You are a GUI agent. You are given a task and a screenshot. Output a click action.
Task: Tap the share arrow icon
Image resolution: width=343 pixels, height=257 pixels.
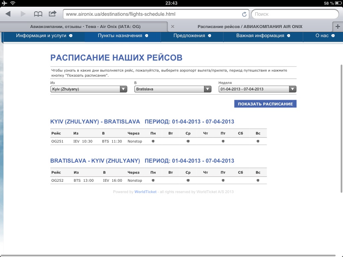53,14
